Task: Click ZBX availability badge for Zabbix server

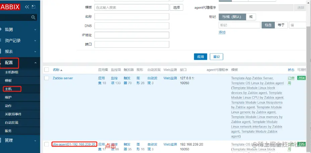Action: pyautogui.click(x=301, y=78)
